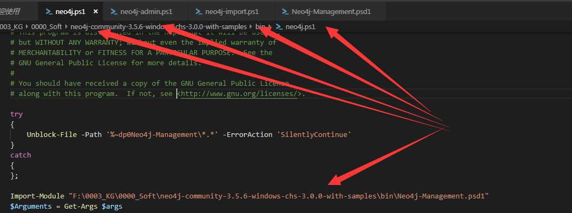This screenshot has width=572, height=213.
Task: Click PowerShell icon on neo4j-import.ps1 tab
Action: [x=199, y=12]
